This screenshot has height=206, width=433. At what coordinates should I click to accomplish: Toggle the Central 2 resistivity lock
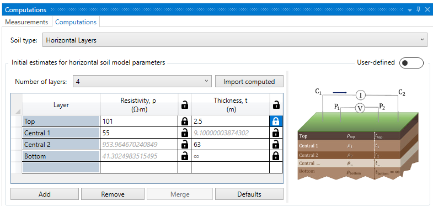(x=184, y=145)
